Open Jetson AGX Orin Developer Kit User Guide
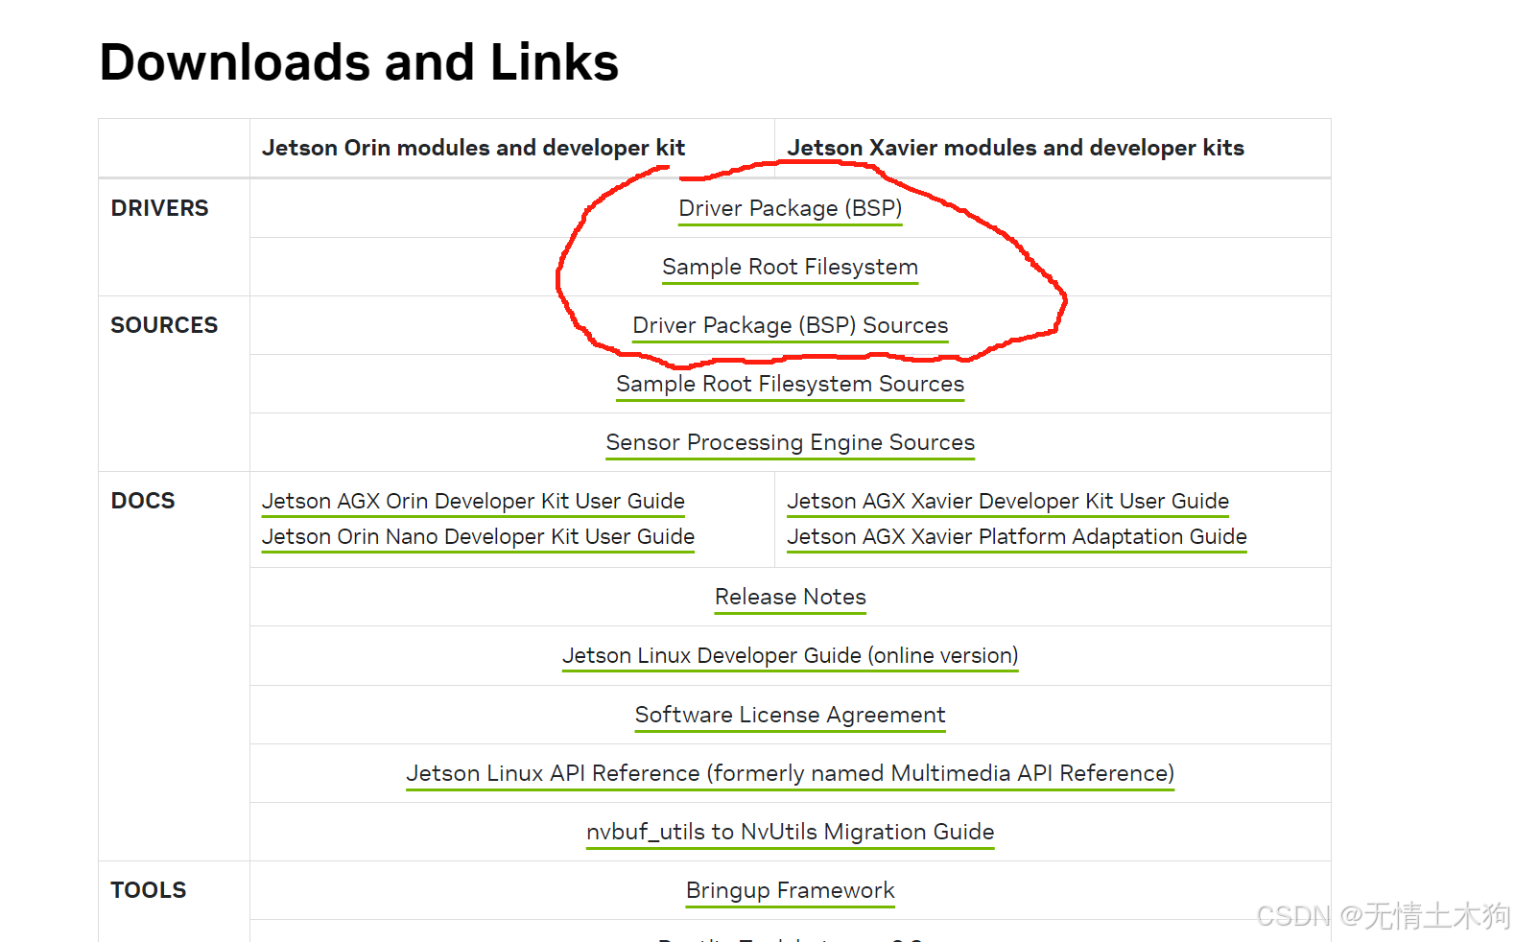Image resolution: width=1515 pixels, height=942 pixels. [473, 501]
